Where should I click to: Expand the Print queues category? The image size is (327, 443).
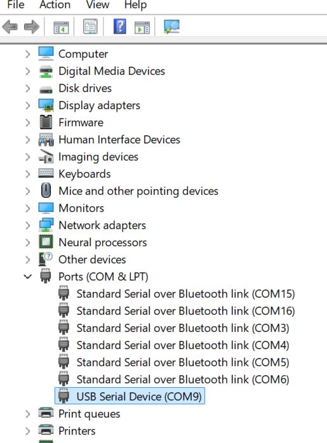[28, 414]
